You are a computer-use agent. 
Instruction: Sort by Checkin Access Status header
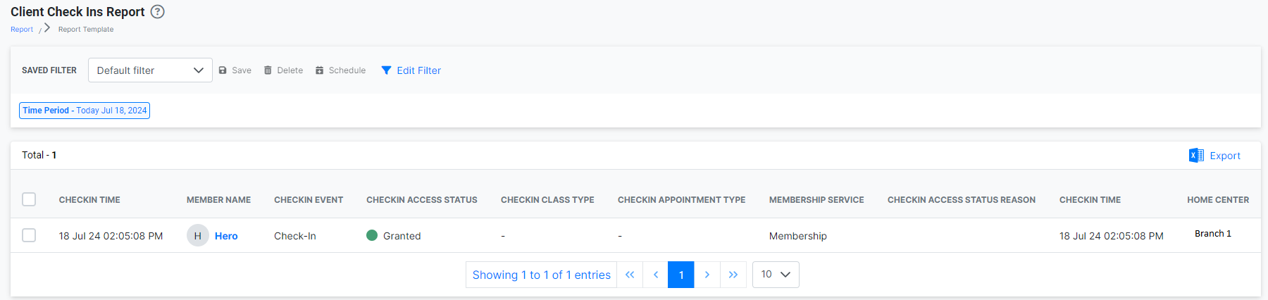click(x=421, y=200)
